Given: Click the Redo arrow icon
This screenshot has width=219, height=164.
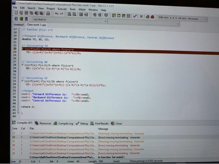Looking at the screenshot, I should [61, 14].
